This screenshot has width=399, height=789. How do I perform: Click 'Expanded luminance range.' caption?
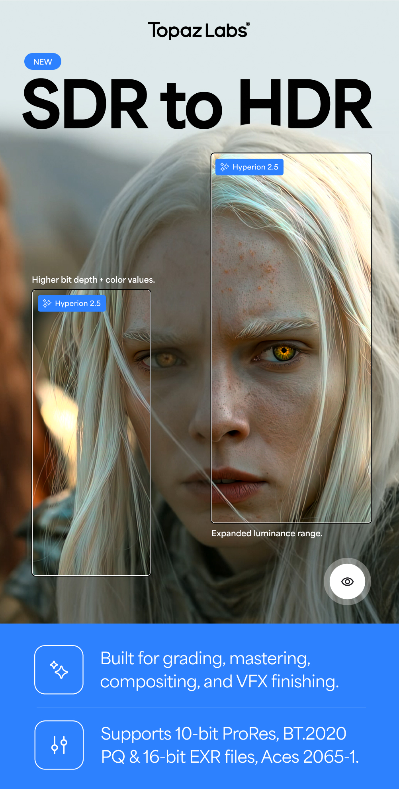267,533
